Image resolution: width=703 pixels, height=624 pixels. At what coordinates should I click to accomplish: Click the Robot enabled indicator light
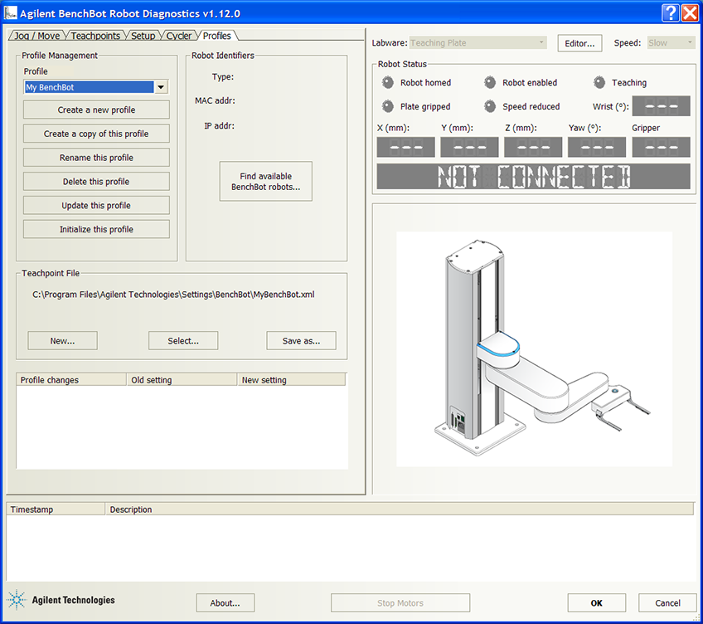click(490, 82)
